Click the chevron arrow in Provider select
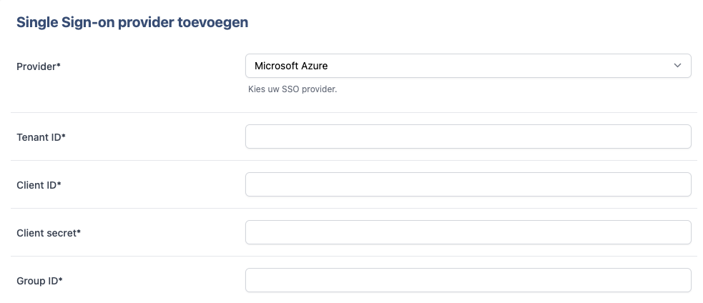The height and width of the screenshot is (303, 703). pyautogui.click(x=677, y=66)
